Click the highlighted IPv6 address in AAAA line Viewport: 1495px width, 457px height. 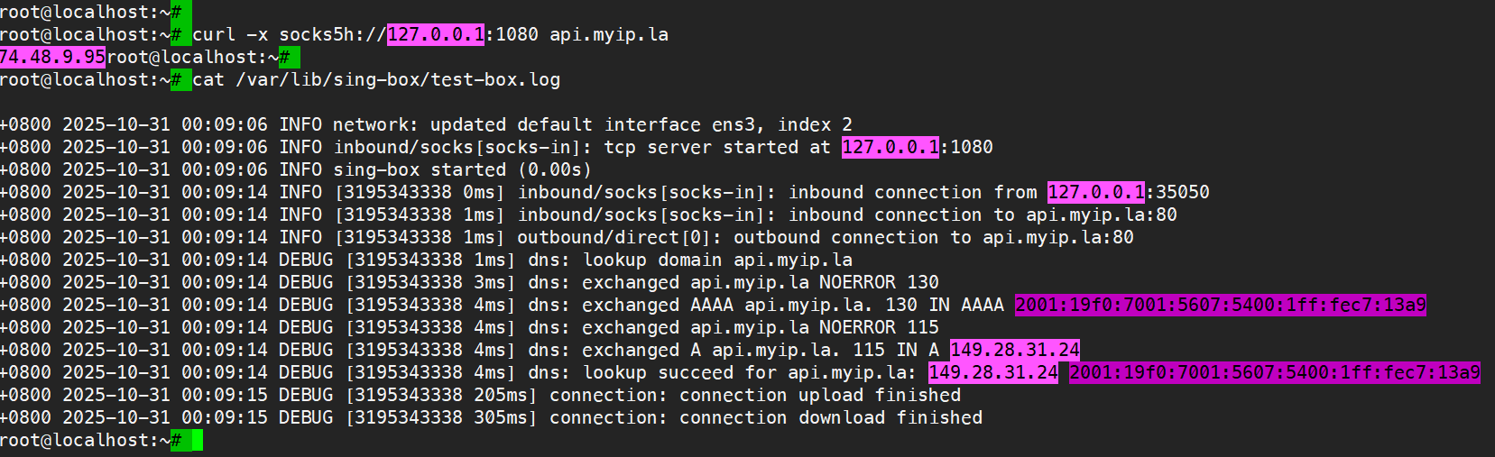(1221, 305)
